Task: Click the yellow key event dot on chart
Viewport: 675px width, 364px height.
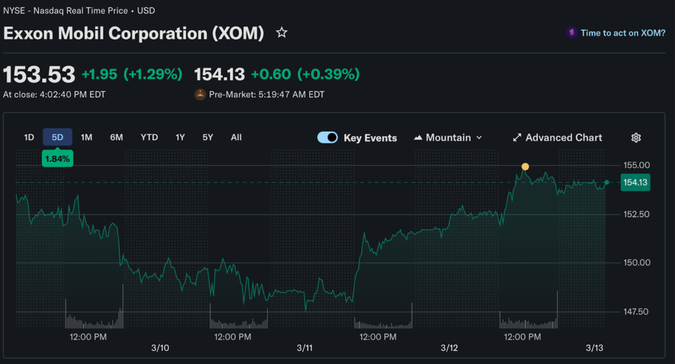Action: [525, 167]
